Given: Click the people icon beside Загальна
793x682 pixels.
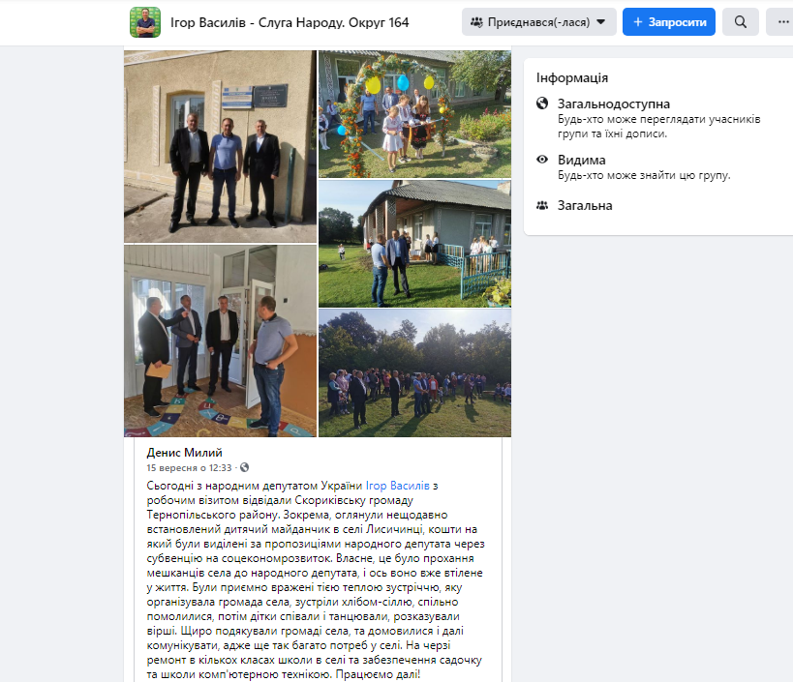Looking at the screenshot, I should (542, 206).
